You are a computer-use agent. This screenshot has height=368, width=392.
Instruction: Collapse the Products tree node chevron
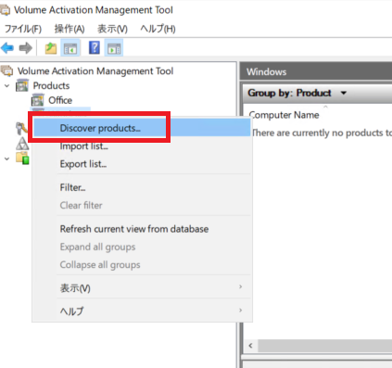point(7,86)
